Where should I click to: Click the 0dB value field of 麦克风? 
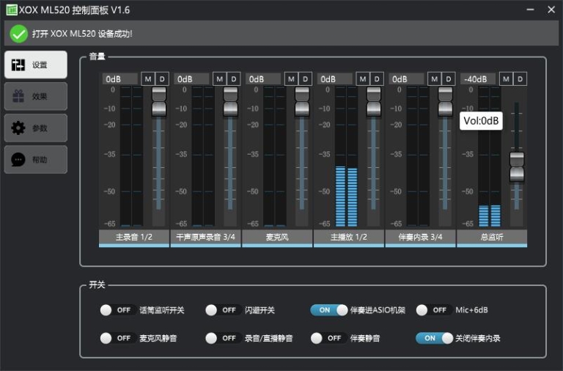[263, 79]
